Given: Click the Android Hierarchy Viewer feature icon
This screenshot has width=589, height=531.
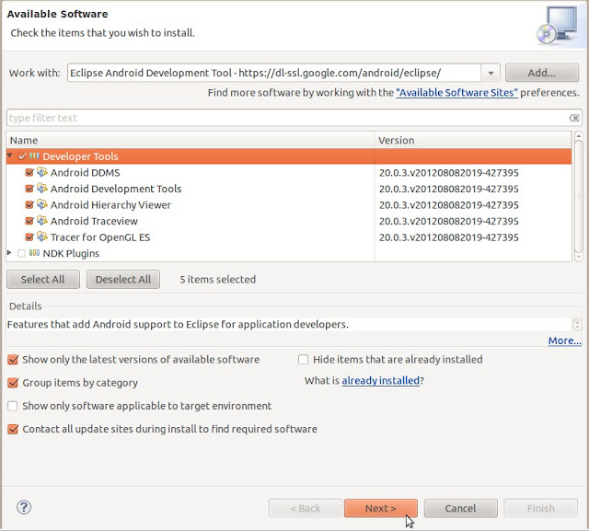Looking at the screenshot, I should pos(42,204).
